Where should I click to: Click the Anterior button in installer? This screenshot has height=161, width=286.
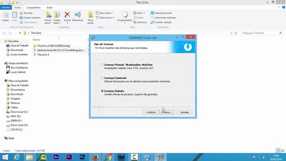point(151,112)
